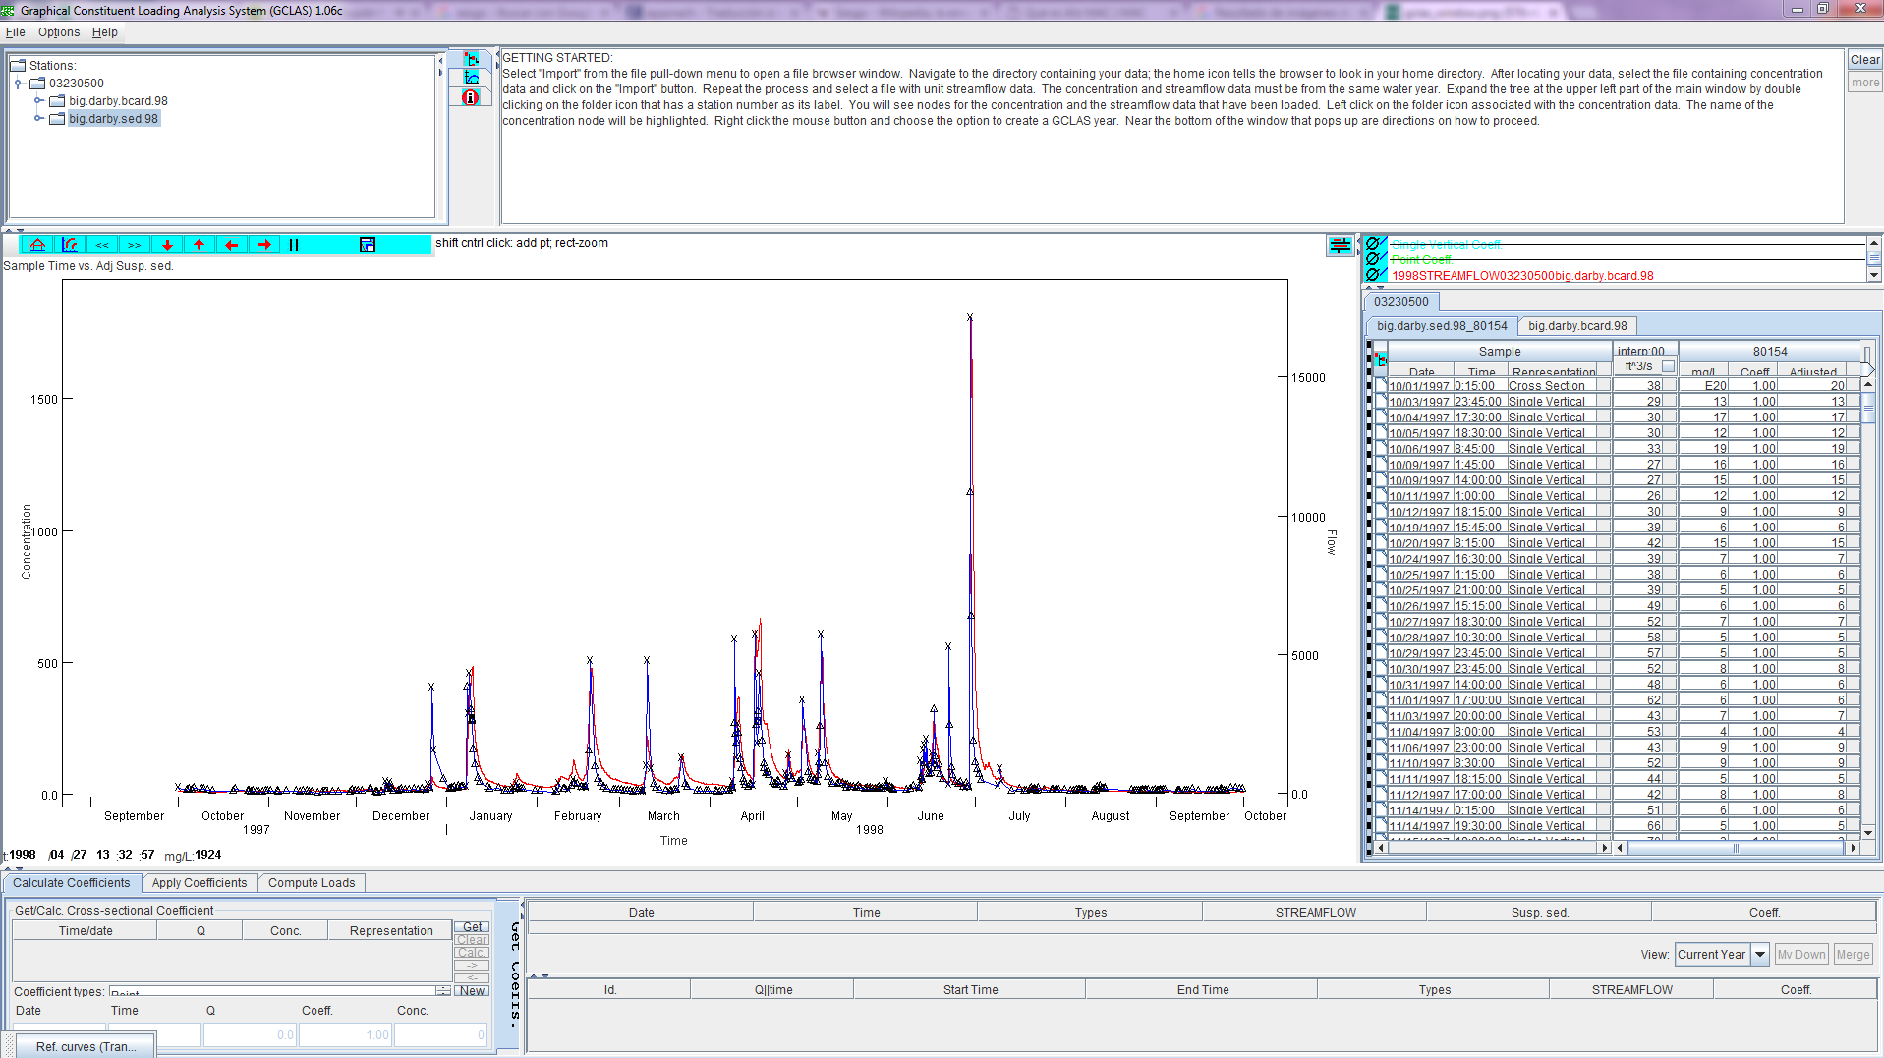This screenshot has width=1884, height=1058.
Task: Open the Current Year view dropdown
Action: 1760,954
